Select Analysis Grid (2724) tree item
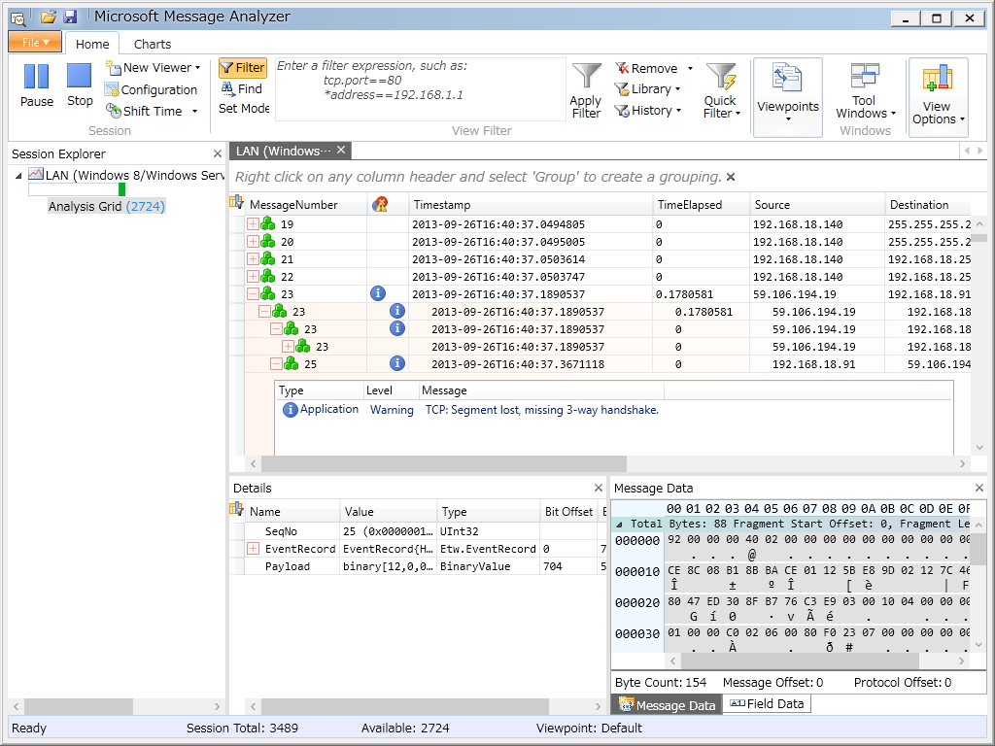Image resolution: width=995 pixels, height=746 pixels. pos(107,206)
